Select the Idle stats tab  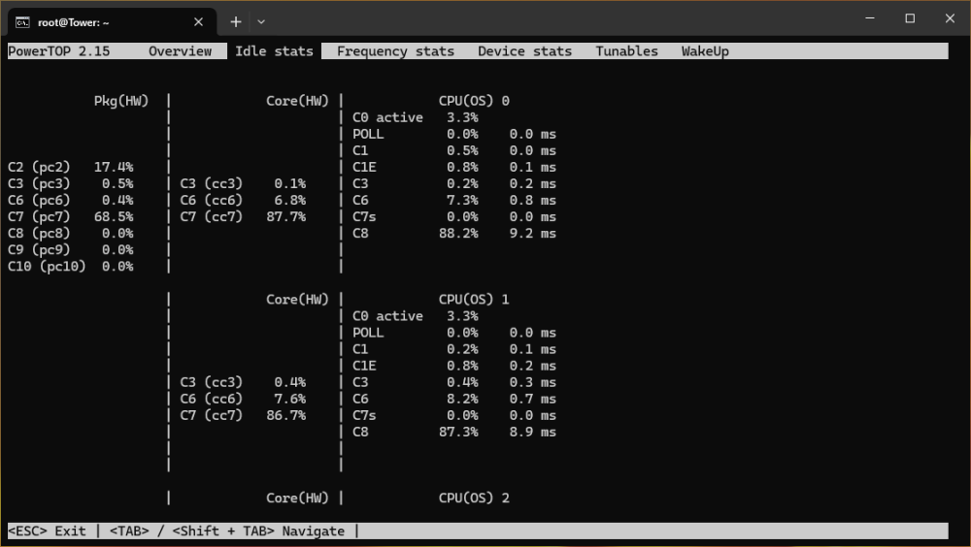point(274,51)
